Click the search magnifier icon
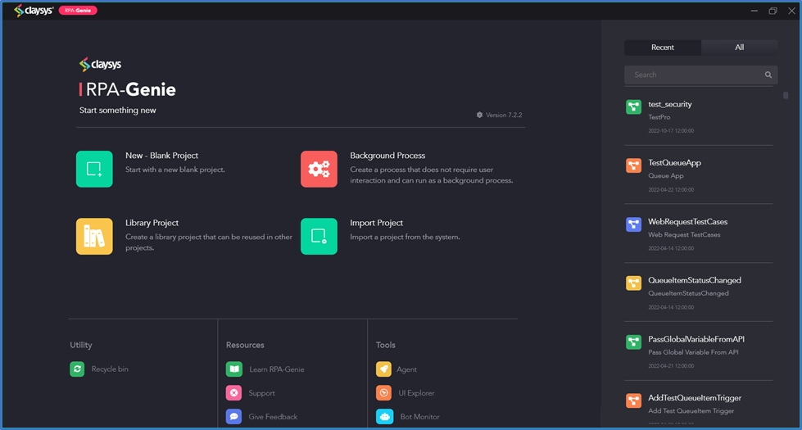Image resolution: width=802 pixels, height=430 pixels. (768, 75)
